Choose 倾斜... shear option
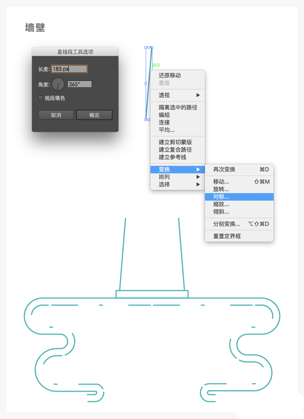This screenshot has width=304, height=419. coord(239,212)
